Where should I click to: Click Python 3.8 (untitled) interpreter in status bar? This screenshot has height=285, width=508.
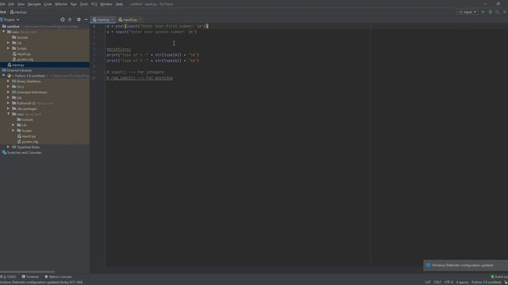click(x=486, y=282)
